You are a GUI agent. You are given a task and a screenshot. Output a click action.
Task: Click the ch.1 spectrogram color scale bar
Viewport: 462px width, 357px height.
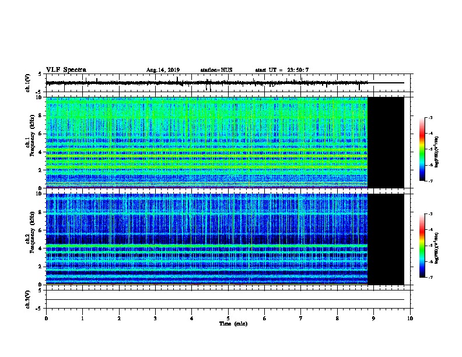pyautogui.click(x=422, y=149)
